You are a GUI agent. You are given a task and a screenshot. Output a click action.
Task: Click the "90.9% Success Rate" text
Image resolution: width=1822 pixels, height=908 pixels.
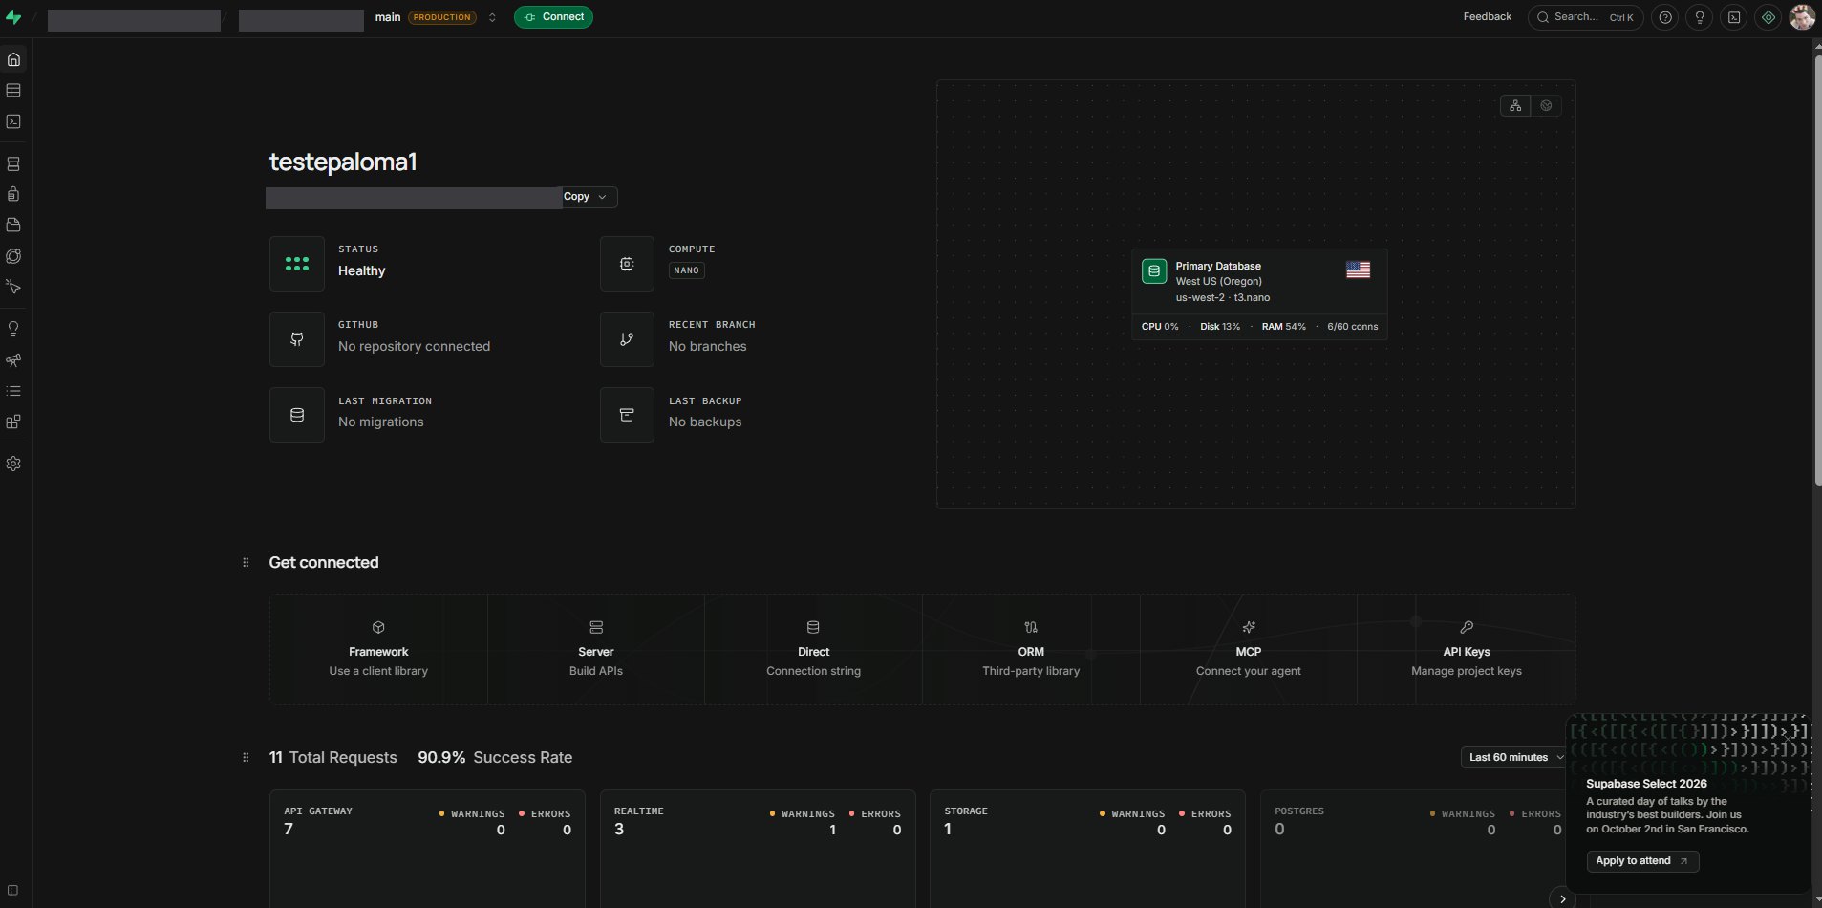[495, 758]
